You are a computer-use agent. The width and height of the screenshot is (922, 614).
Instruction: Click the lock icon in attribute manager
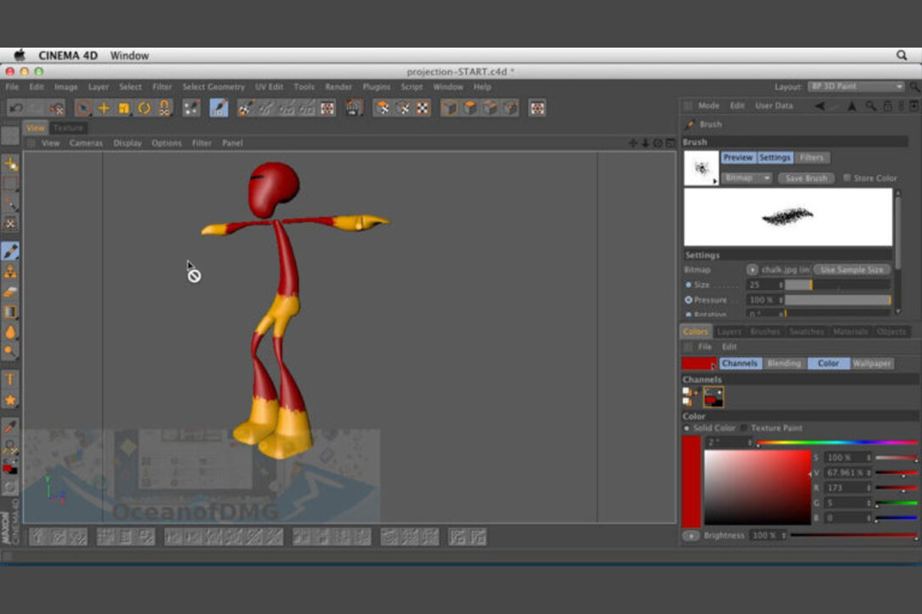pos(886,106)
